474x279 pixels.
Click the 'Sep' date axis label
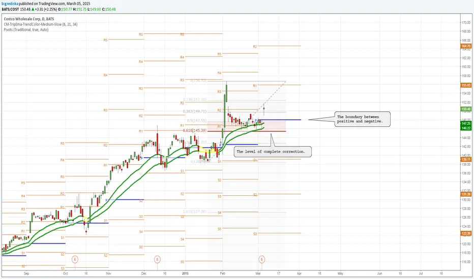point(26,273)
